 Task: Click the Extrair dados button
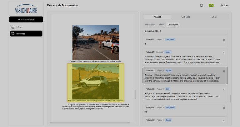point(26,19)
